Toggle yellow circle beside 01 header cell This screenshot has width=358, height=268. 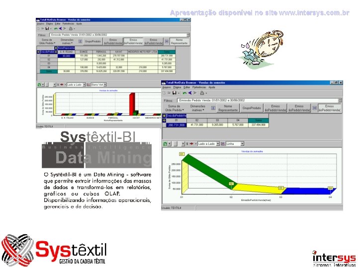164,120
